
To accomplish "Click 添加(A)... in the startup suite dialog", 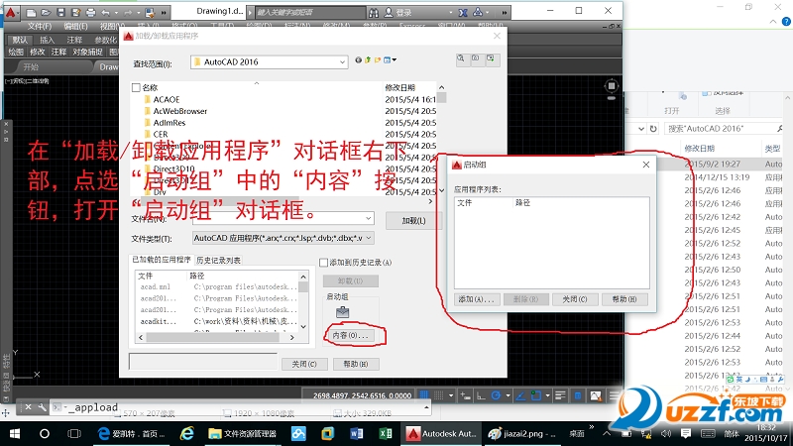I will tap(477, 299).
